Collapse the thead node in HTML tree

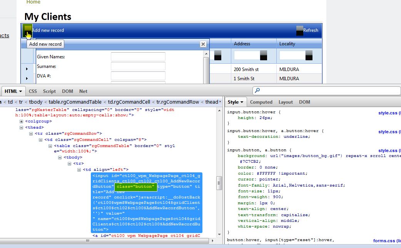point(22,127)
